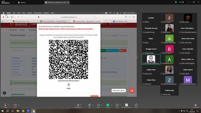Viewport: 201px width, 113px height.
Task: Open Zoom Workplace dropdown arrow
Action: coord(13,2)
